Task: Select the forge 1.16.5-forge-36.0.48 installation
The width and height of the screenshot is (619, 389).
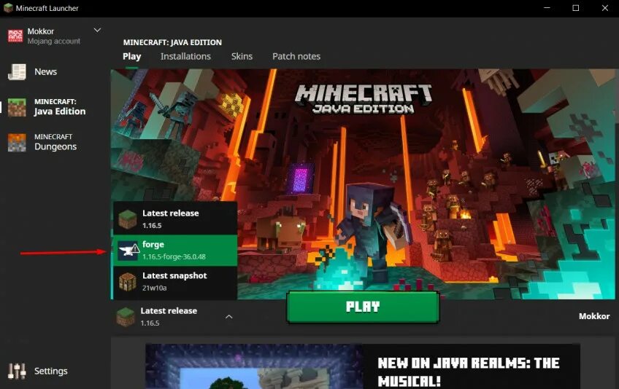Action: click(x=175, y=251)
